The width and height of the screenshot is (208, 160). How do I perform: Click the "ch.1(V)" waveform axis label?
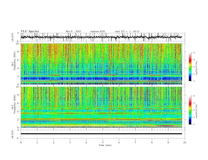[13, 37]
